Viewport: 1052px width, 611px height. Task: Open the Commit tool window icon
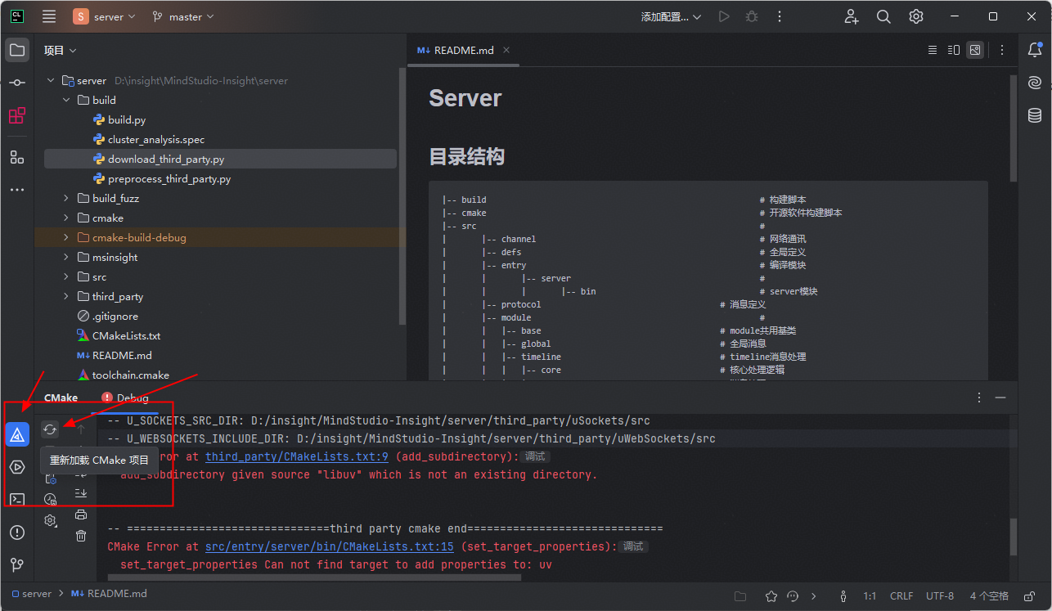[17, 83]
